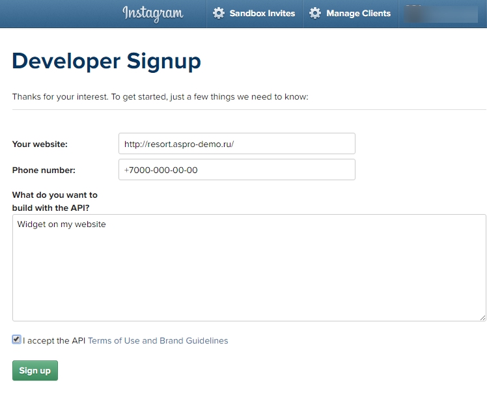The height and width of the screenshot is (393, 487).
Task: Click empty header bar left of Instagram logo
Action: click(59, 13)
